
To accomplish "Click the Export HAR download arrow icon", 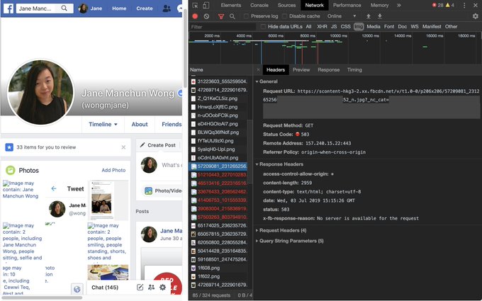I will (x=380, y=16).
